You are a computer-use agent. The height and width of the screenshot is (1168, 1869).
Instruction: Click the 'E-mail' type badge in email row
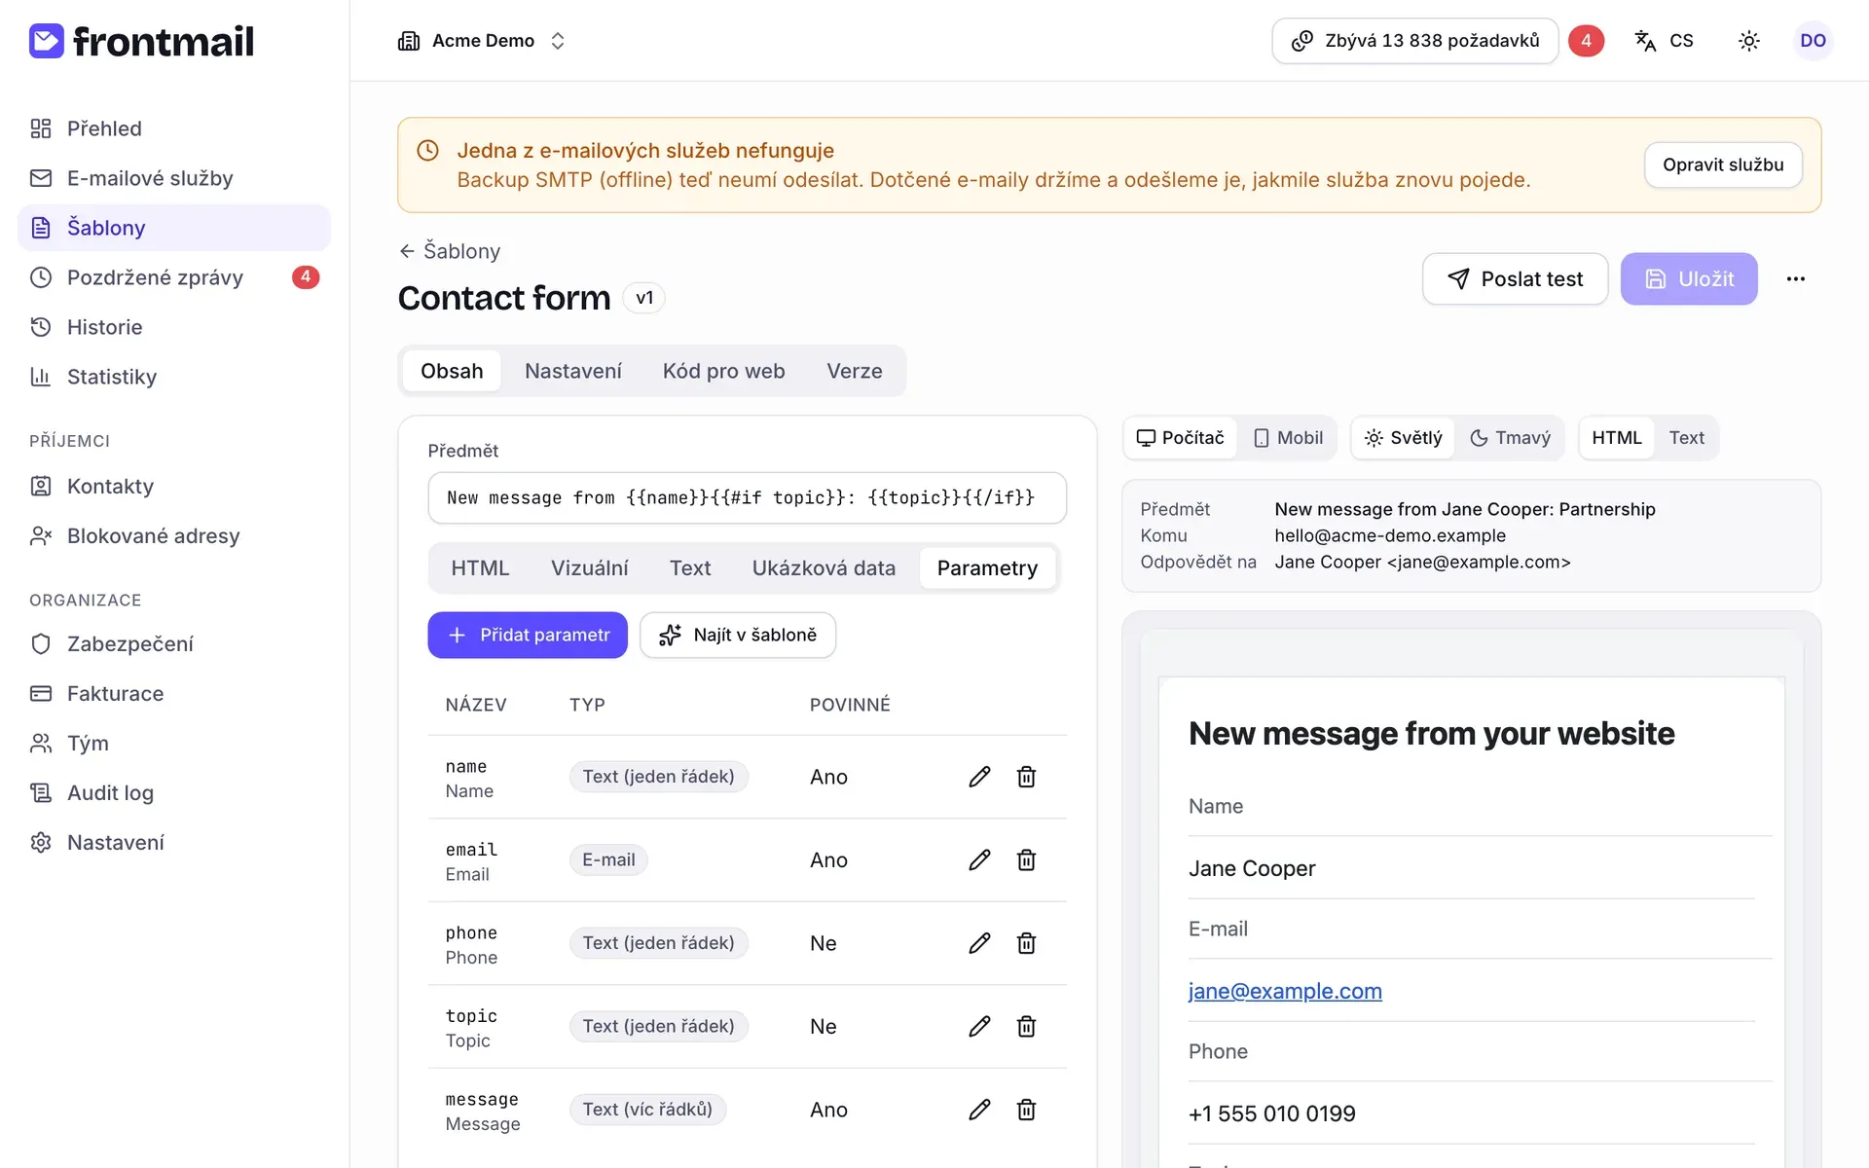[608, 859]
